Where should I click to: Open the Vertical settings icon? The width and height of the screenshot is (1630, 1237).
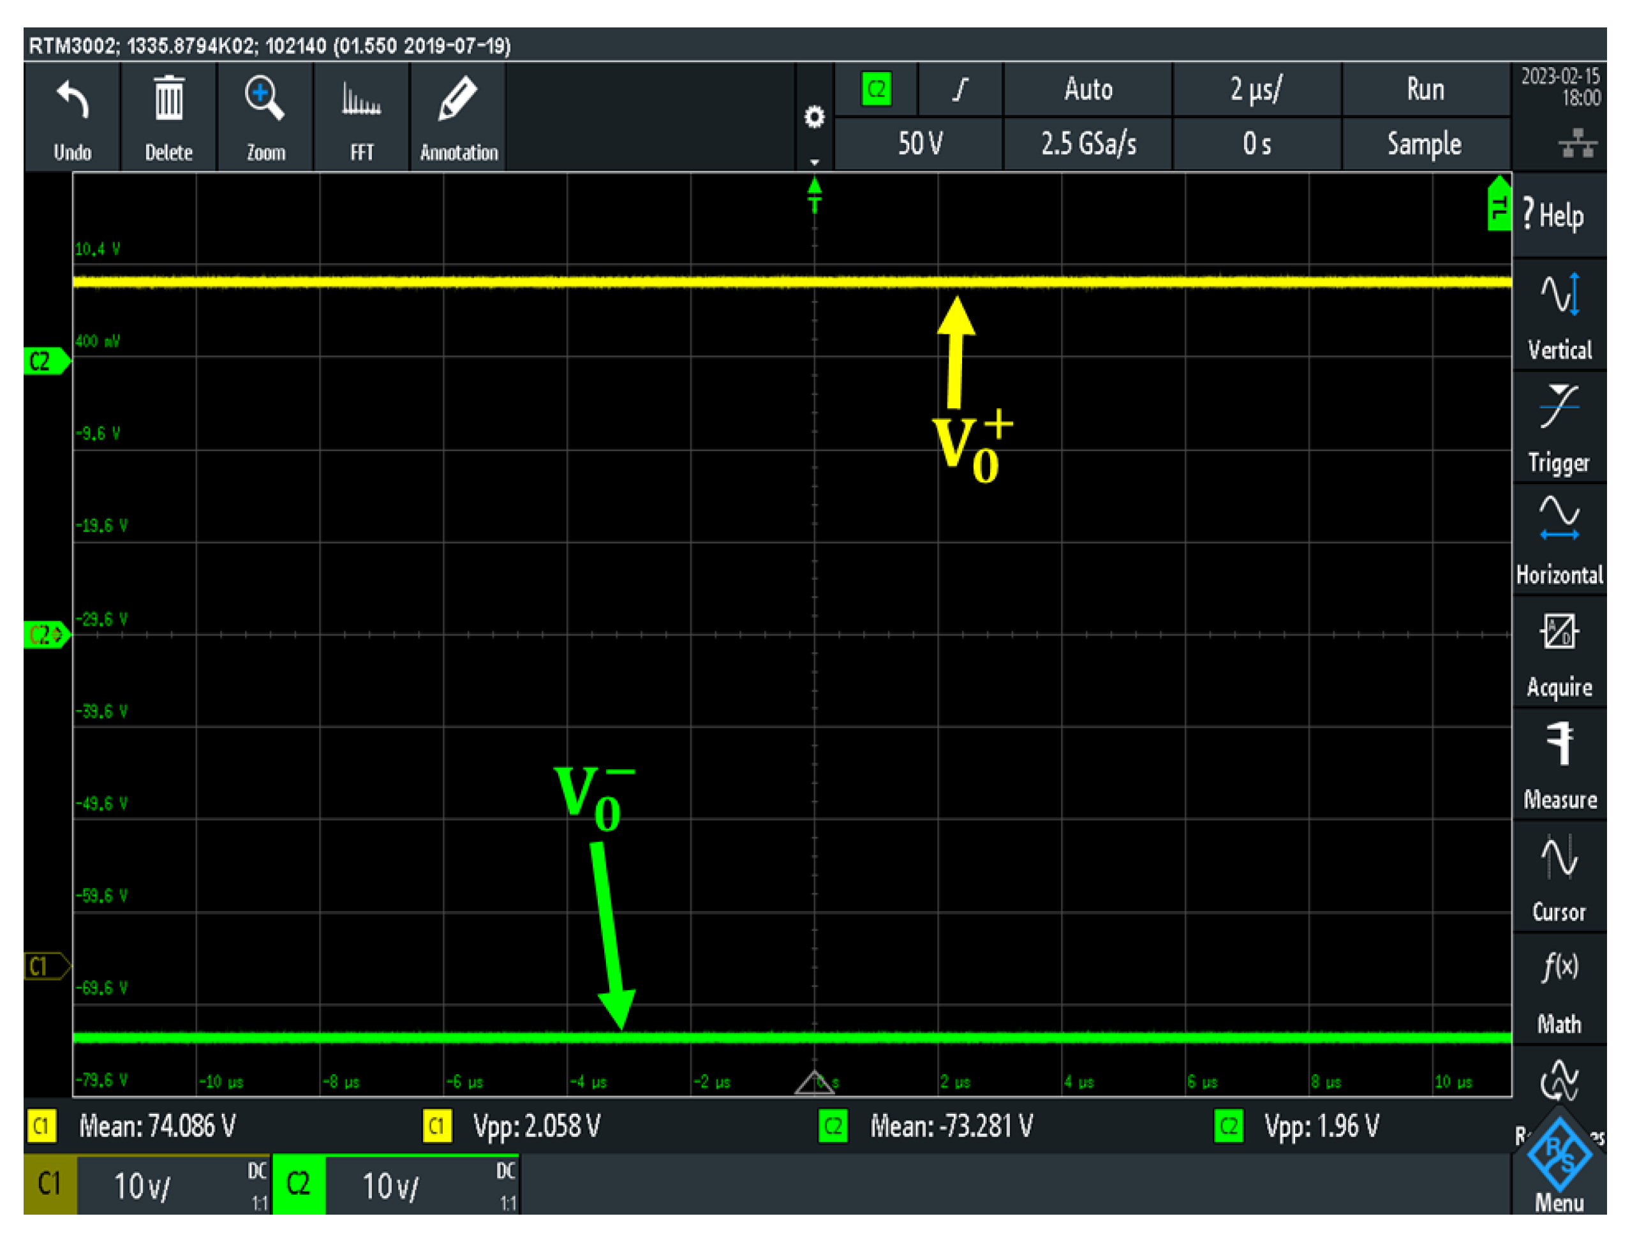pyautogui.click(x=1559, y=295)
